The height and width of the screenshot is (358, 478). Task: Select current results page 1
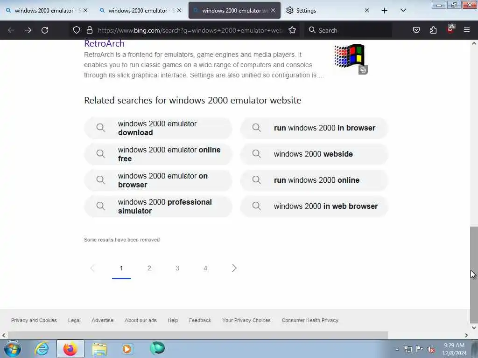pos(121,268)
